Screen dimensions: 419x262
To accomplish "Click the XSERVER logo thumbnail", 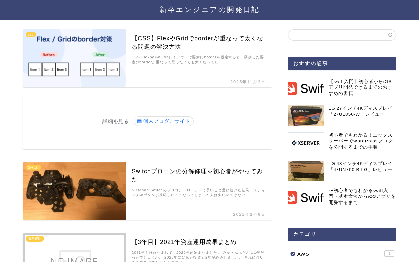I will click(306, 143).
